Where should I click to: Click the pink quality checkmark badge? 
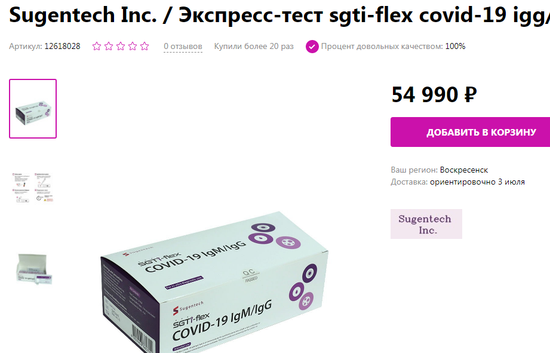(x=312, y=47)
